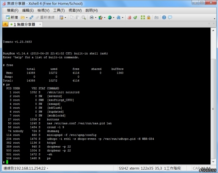Open toolbar options arrow at far right
Screen dimensions: 218x173
pyautogui.click(x=215, y=19)
